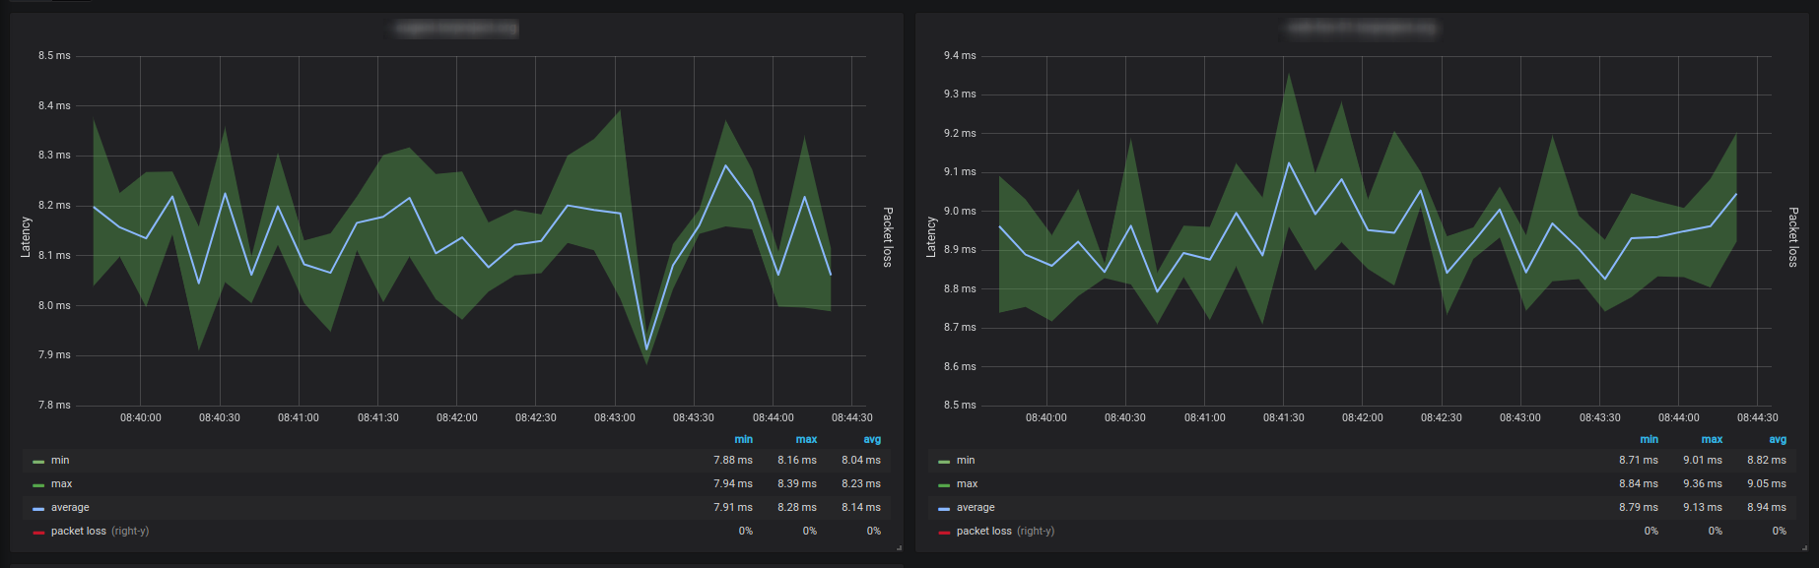Viewport: 1819px width, 568px height.
Task: Click the red packet loss color line in left panel legend
Action: point(38,532)
